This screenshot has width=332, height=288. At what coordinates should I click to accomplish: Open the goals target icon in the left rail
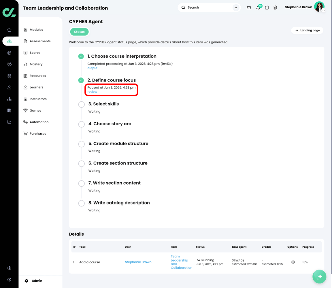coord(9,53)
